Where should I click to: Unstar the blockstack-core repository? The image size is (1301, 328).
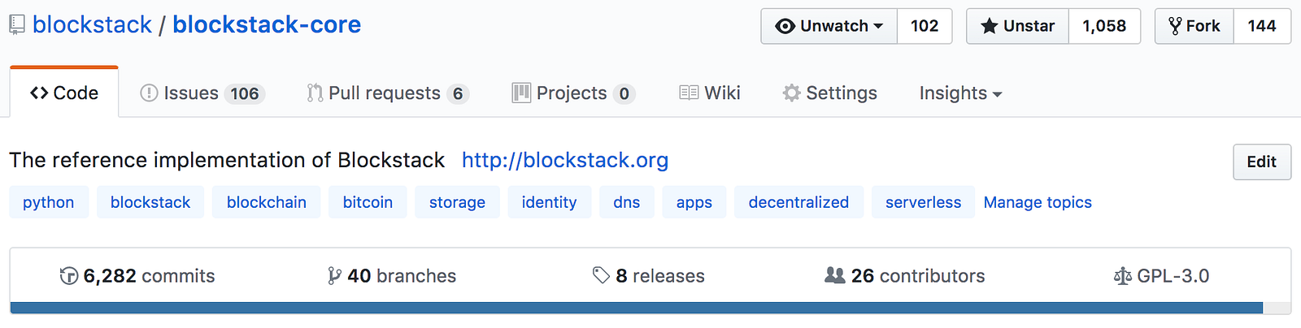point(1017,26)
